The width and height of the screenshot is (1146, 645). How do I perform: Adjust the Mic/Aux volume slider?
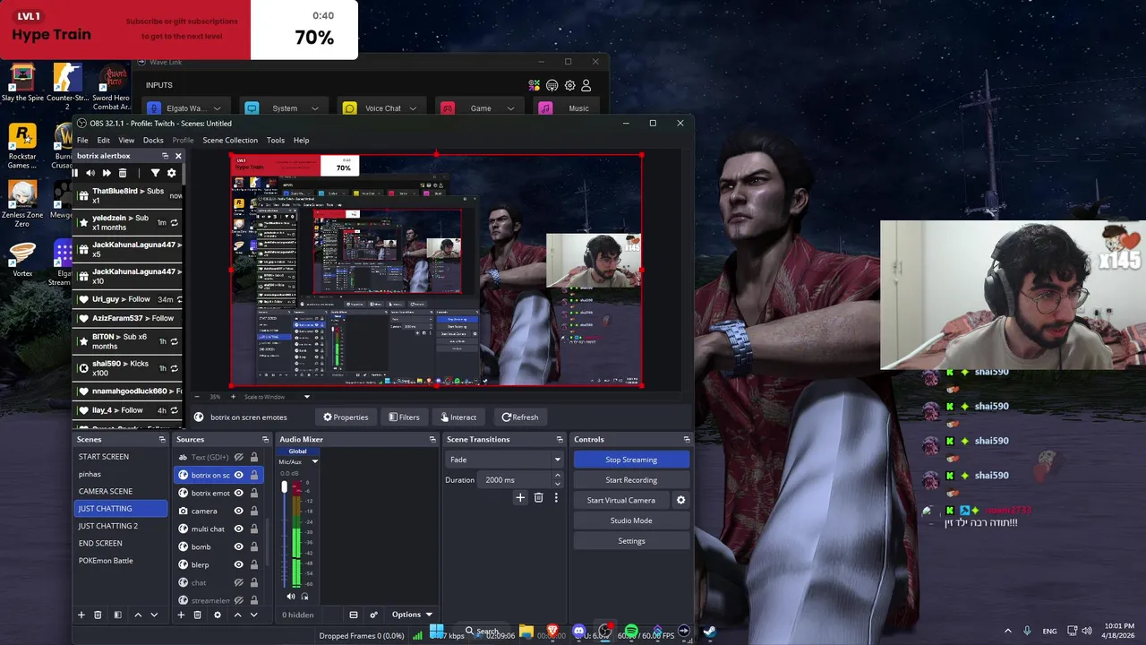coord(285,487)
